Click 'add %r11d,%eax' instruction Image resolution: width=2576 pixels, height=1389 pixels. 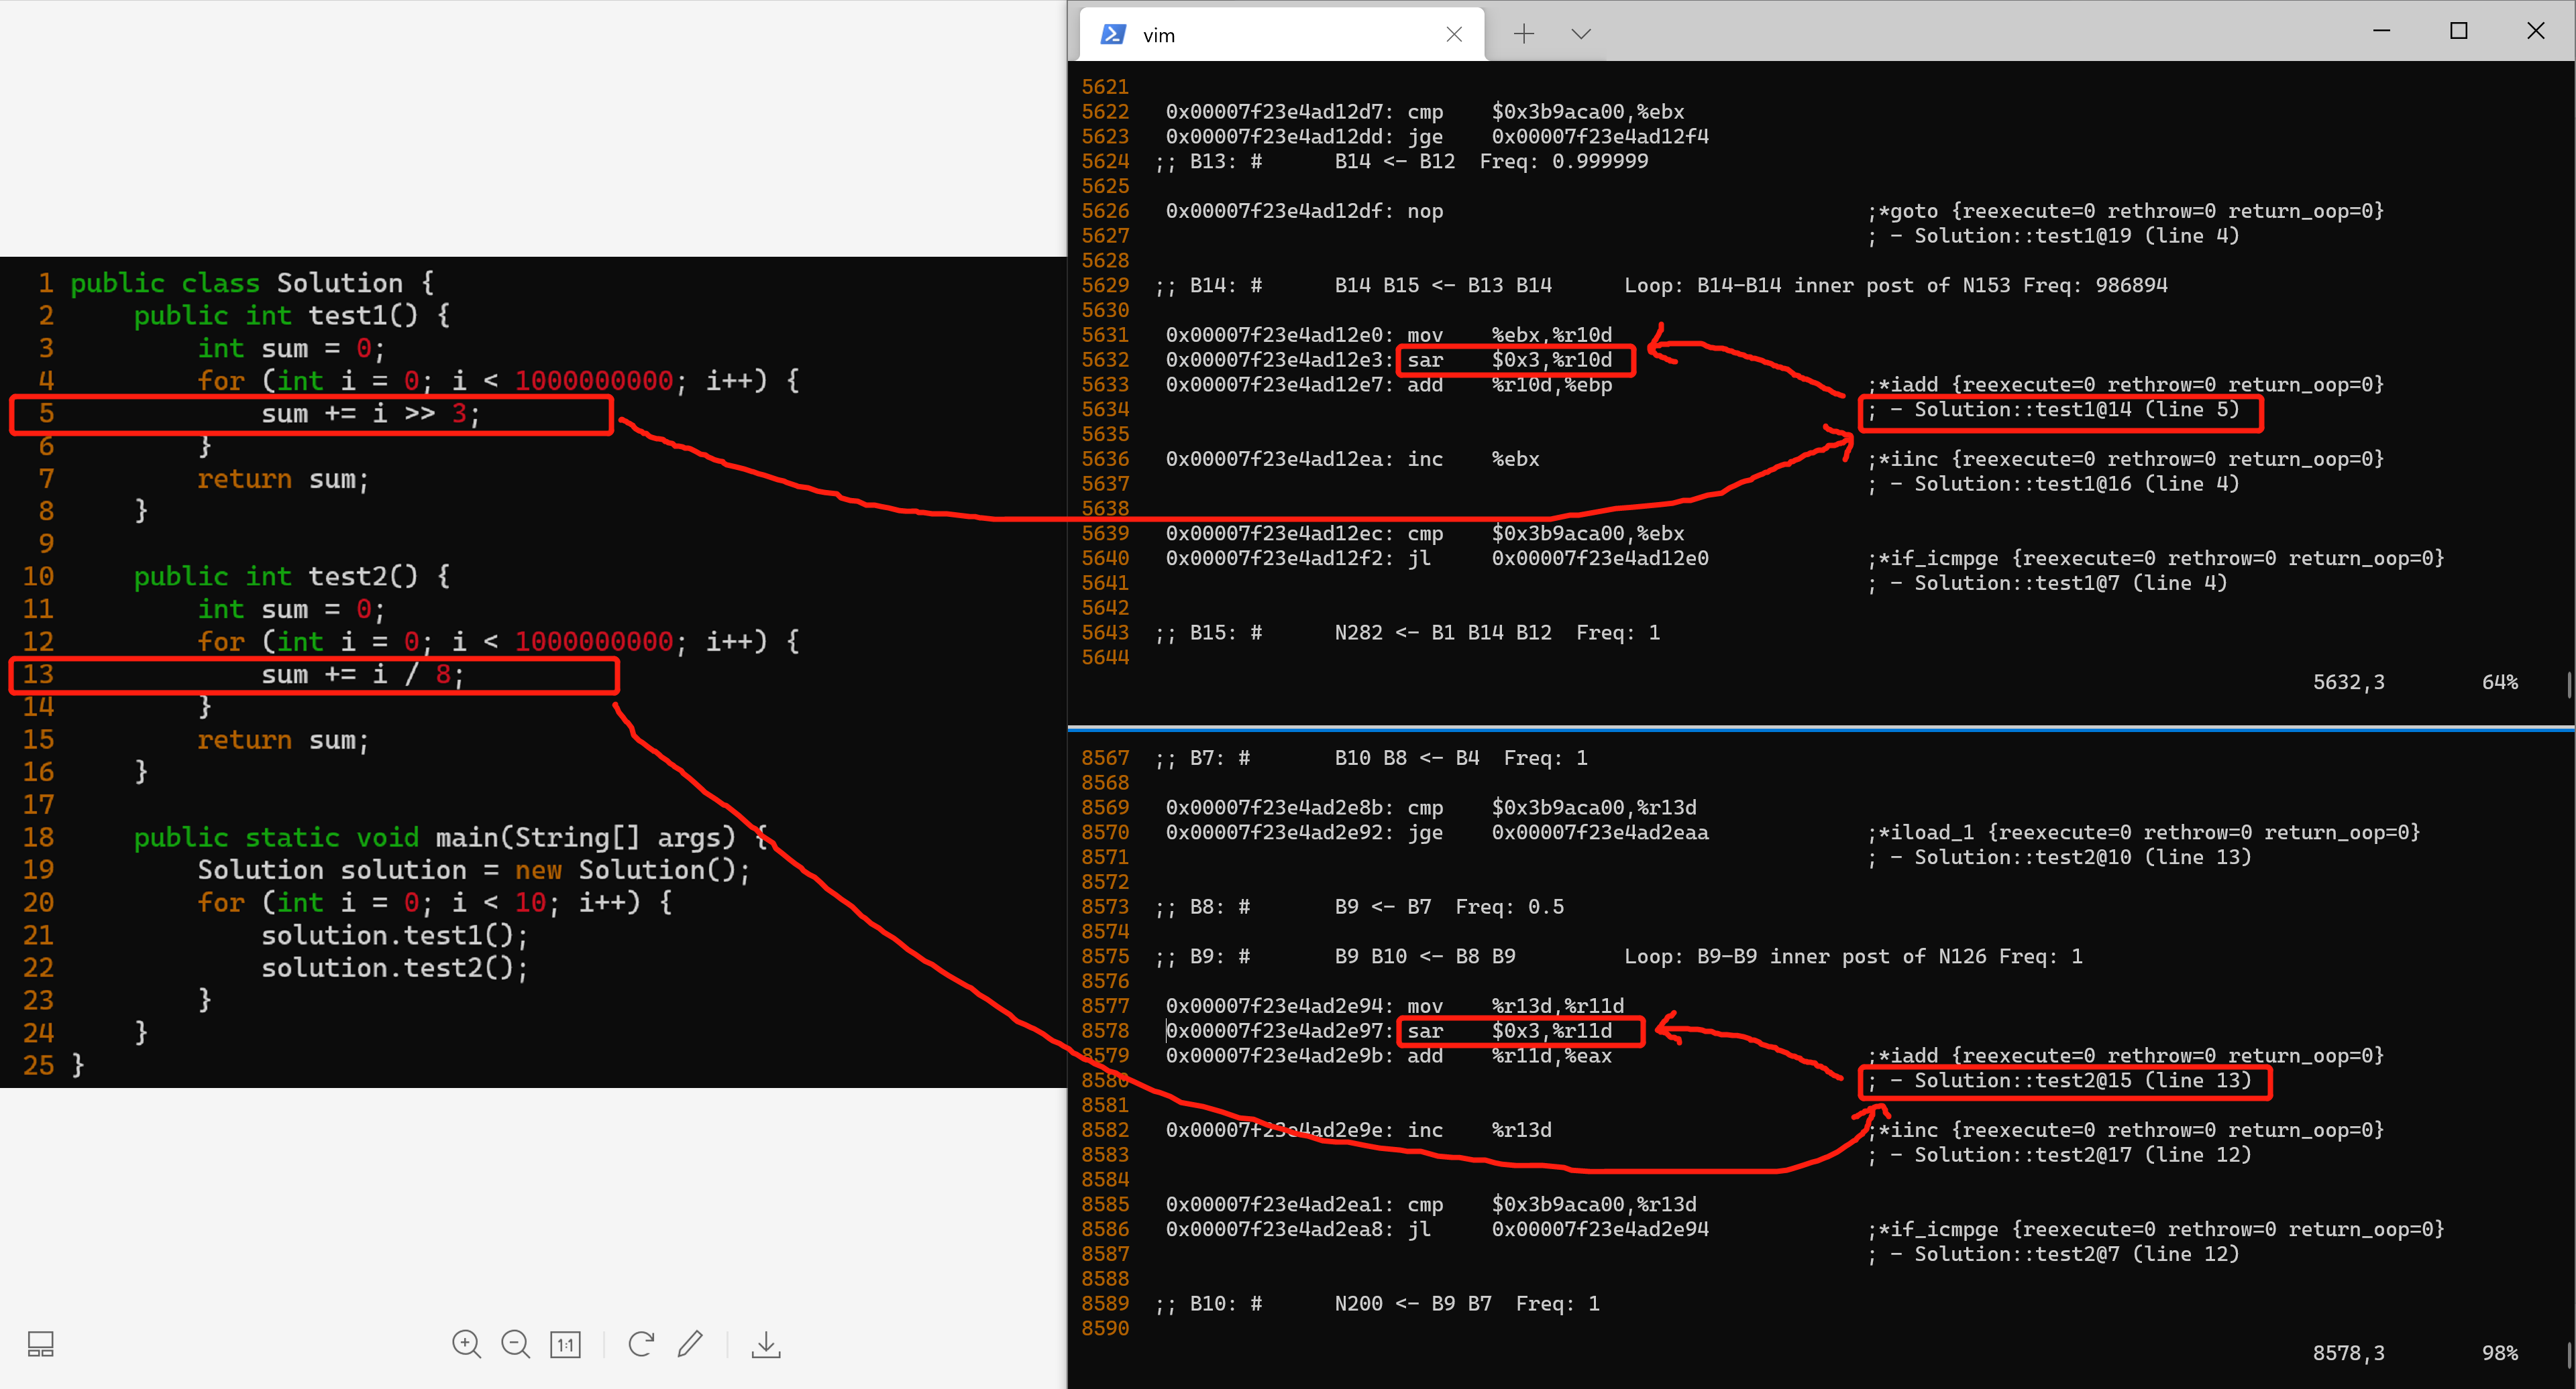point(1509,1056)
